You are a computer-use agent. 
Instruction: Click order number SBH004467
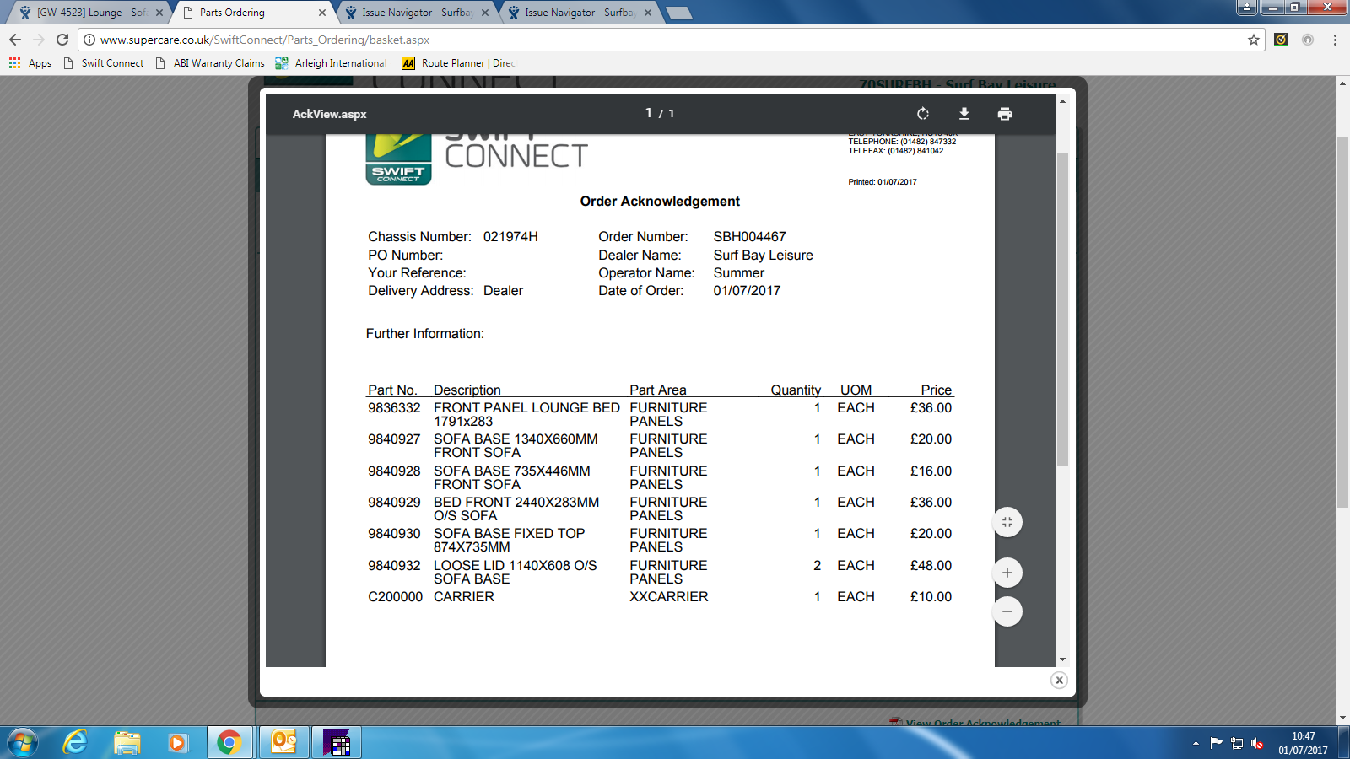coord(749,237)
